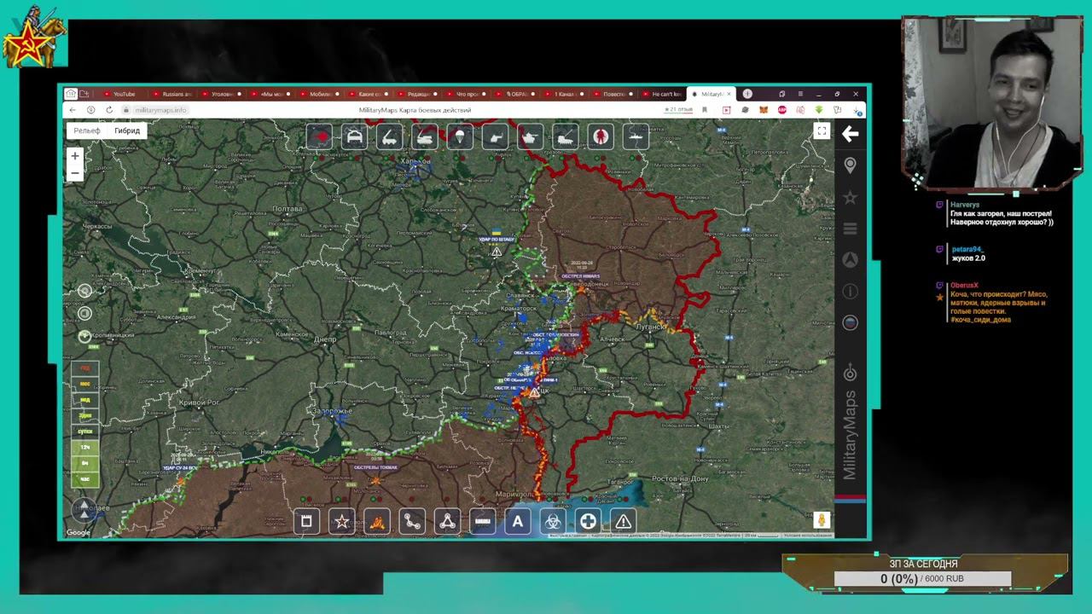The image size is (1092, 614).
Task: Select the 'год' time filter
Action: (x=85, y=368)
